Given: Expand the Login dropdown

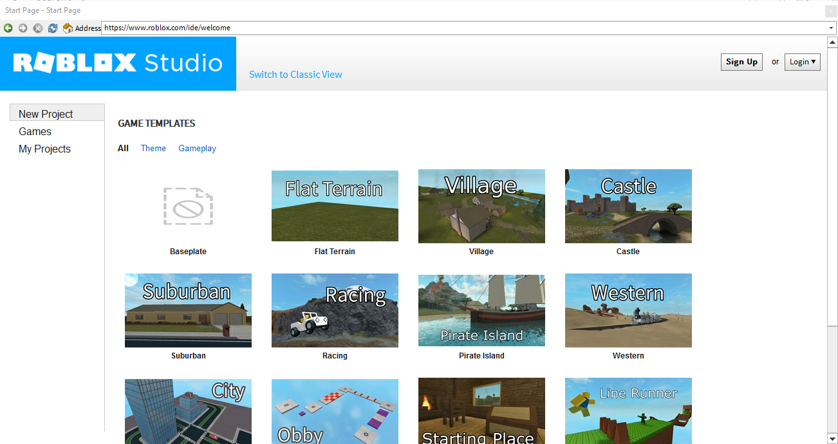Looking at the screenshot, I should tap(802, 62).
